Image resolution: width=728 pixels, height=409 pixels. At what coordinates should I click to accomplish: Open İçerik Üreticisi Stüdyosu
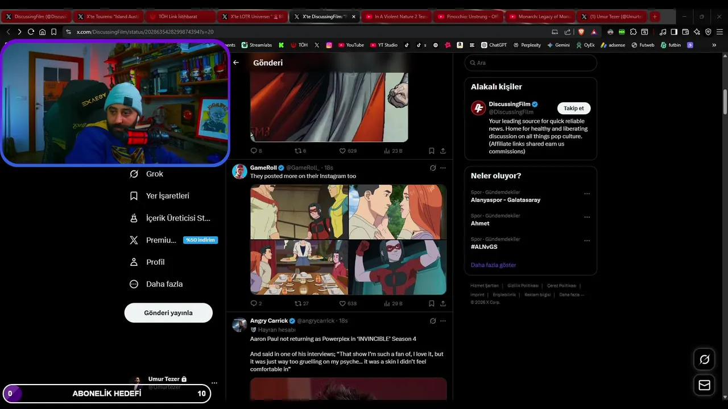(x=171, y=218)
